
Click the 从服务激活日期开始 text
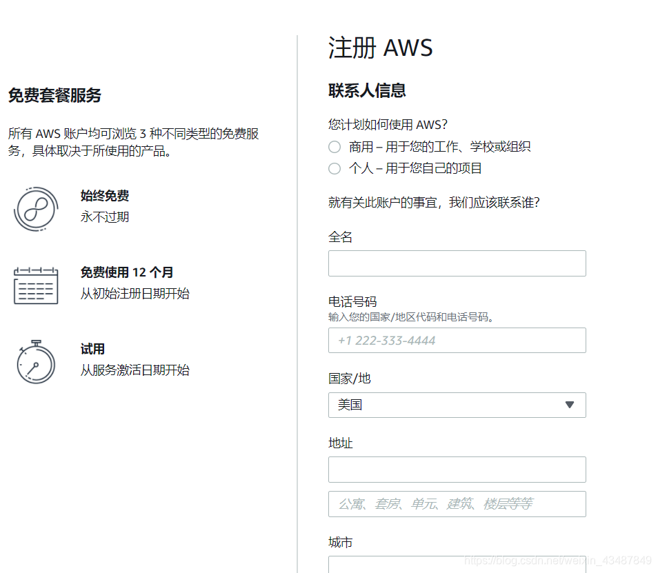point(135,370)
